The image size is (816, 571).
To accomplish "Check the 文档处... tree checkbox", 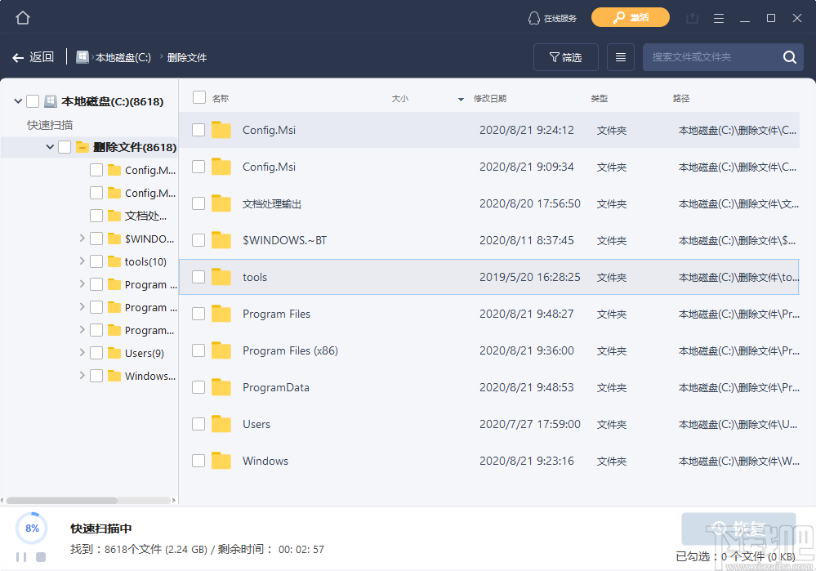I will coord(96,216).
